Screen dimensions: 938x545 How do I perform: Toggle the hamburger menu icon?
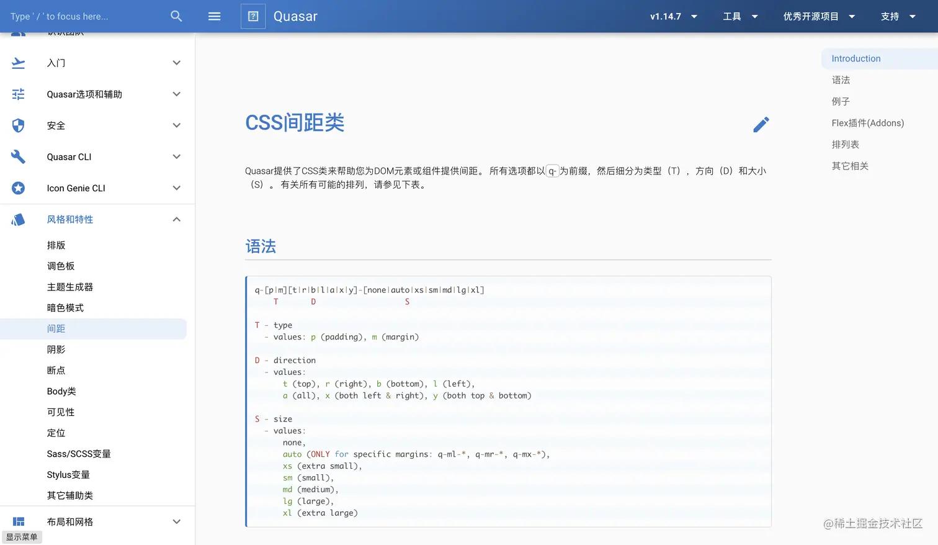(214, 16)
